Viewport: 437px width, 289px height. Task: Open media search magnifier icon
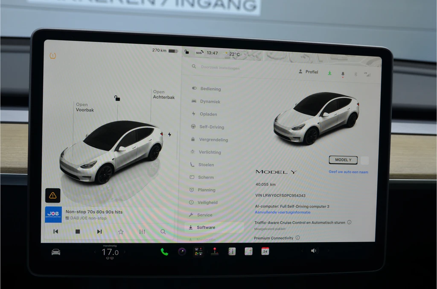click(163, 231)
